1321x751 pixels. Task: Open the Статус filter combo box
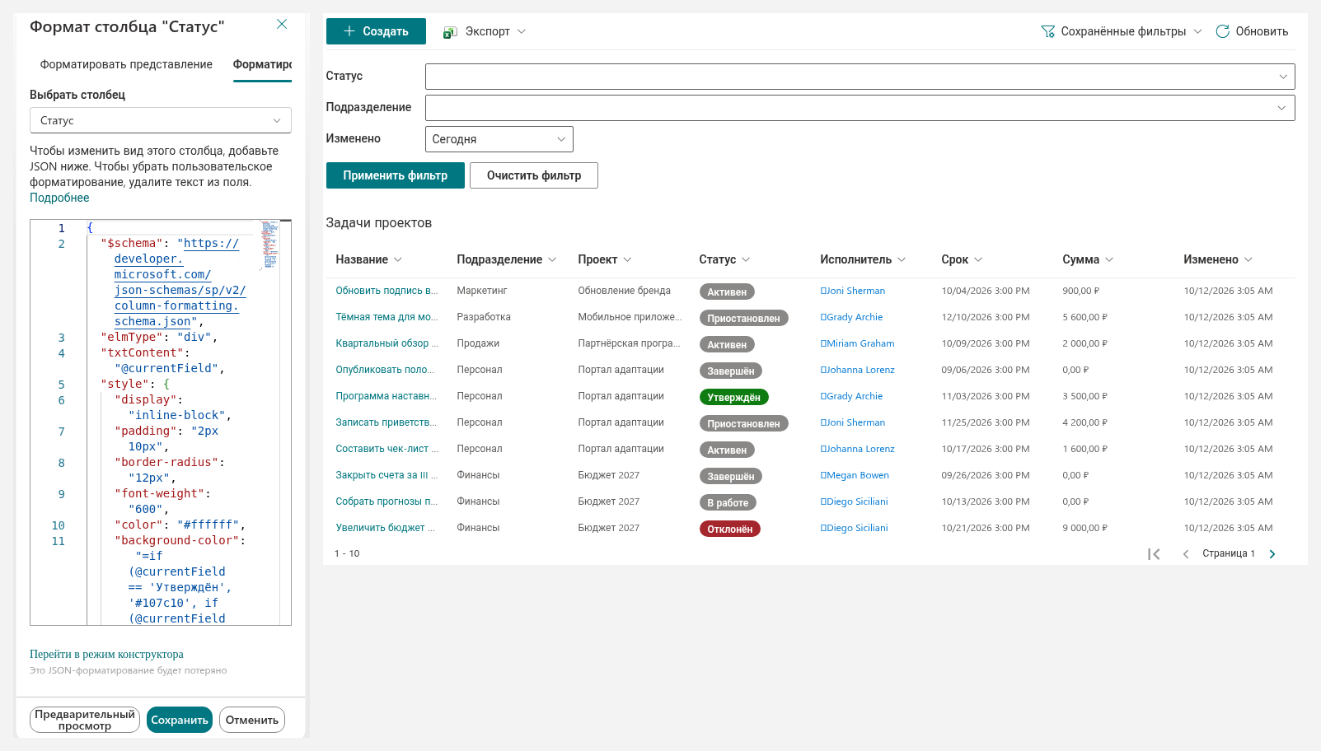point(860,77)
